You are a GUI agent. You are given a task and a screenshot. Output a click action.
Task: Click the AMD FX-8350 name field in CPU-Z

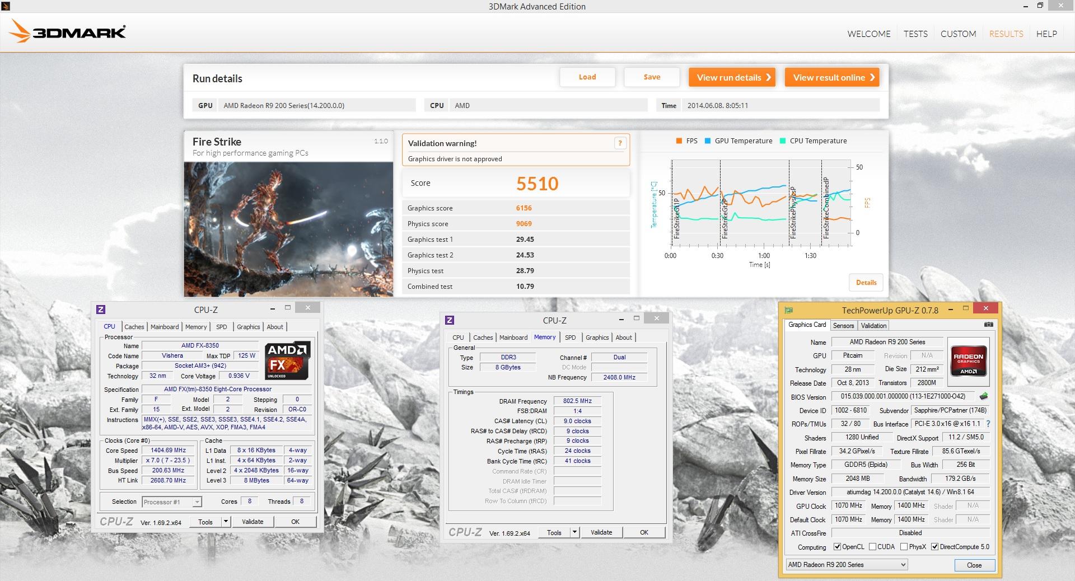[x=200, y=345]
